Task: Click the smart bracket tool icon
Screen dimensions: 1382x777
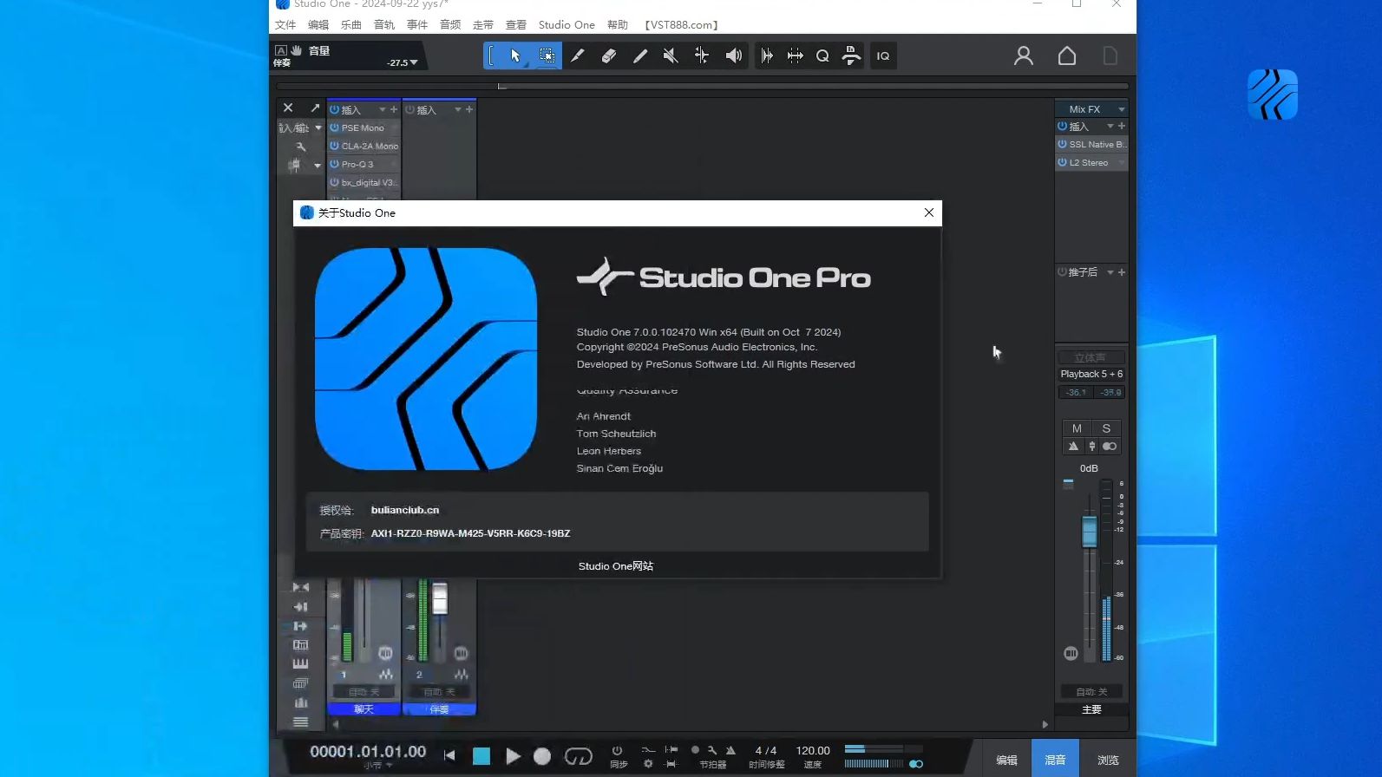Action: [x=491, y=55]
